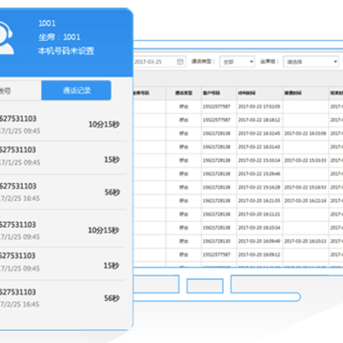The image size is (343, 343).
Task: Click call time 2017-03-20 16:10:34
Action: pyautogui.click(x=259, y=228)
